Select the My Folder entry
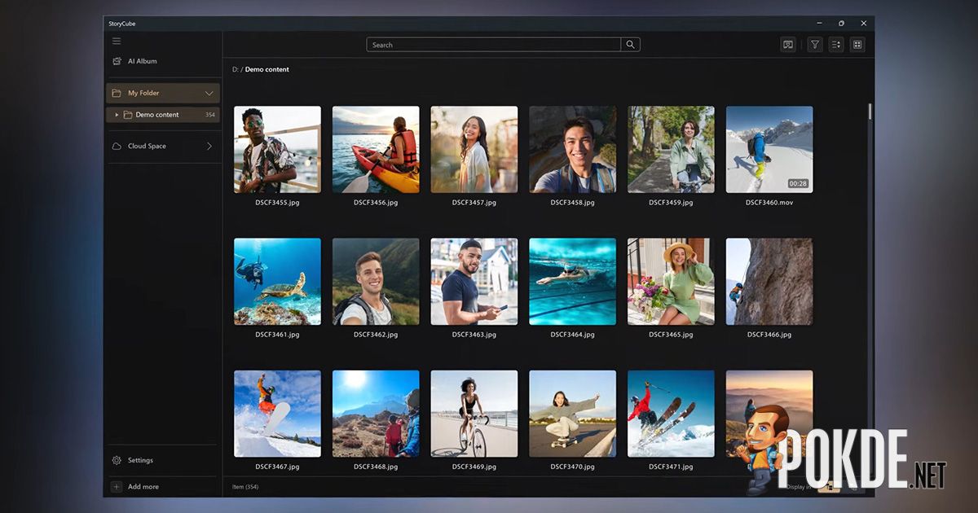Screen dimensions: 978x513 coord(163,93)
